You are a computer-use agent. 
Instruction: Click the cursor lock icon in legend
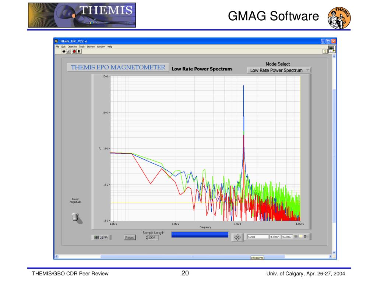click(x=305, y=236)
